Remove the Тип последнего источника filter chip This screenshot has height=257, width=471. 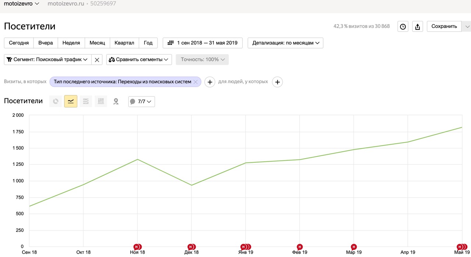click(x=195, y=82)
